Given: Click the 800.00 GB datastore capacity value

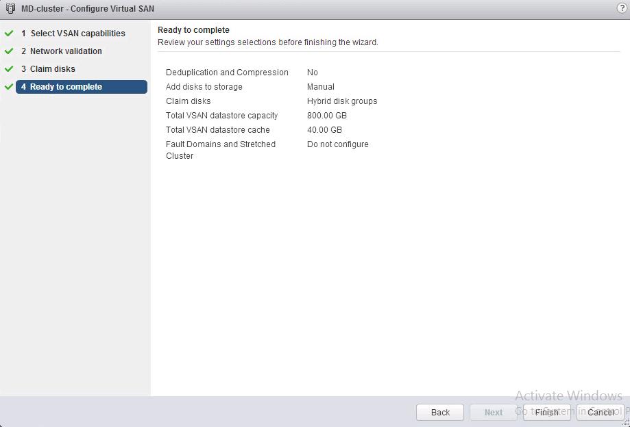Looking at the screenshot, I should [x=327, y=116].
